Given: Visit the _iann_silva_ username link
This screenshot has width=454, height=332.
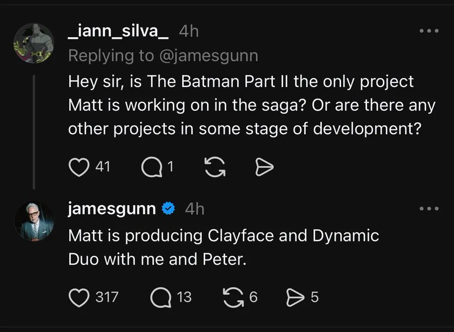Looking at the screenshot, I should coord(118,31).
